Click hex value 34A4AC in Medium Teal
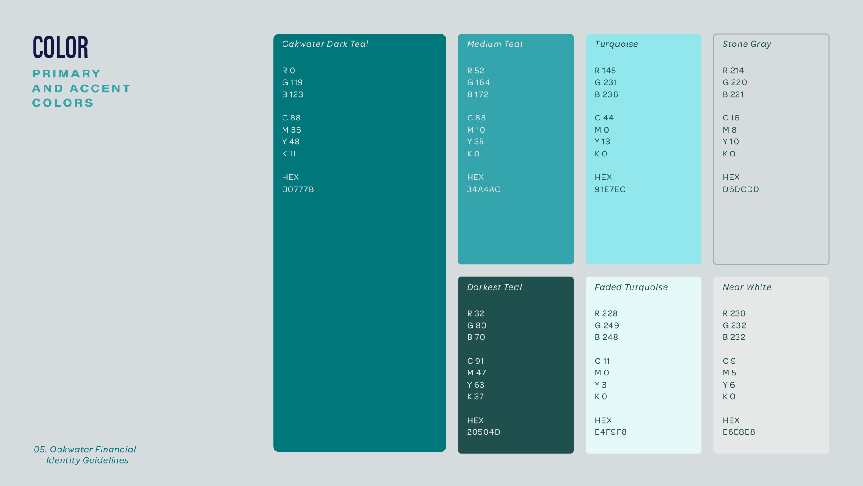Viewport: 863px width, 486px height. [x=483, y=189]
